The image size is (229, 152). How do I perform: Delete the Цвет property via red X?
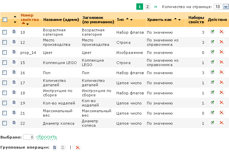coord(222,52)
